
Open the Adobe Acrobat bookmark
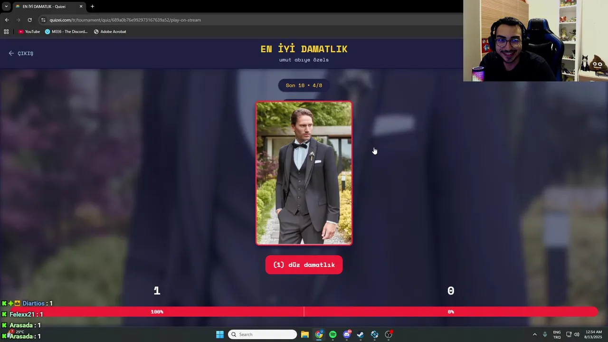pos(110,32)
